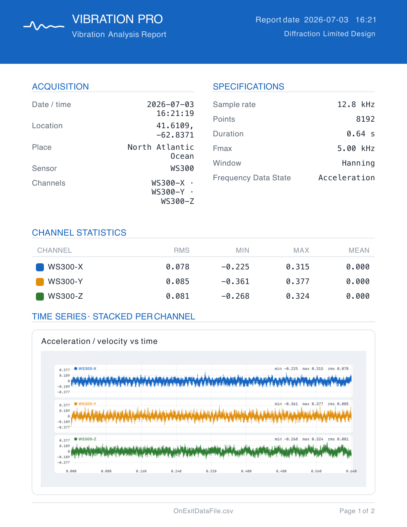Click the Fmax value 5.00 kHz
The image size is (407, 527).
356,149
